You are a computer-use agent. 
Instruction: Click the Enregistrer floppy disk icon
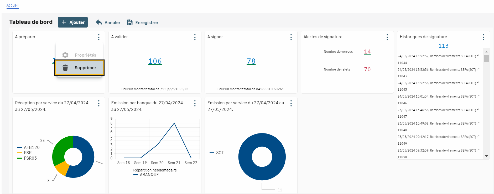(x=130, y=23)
